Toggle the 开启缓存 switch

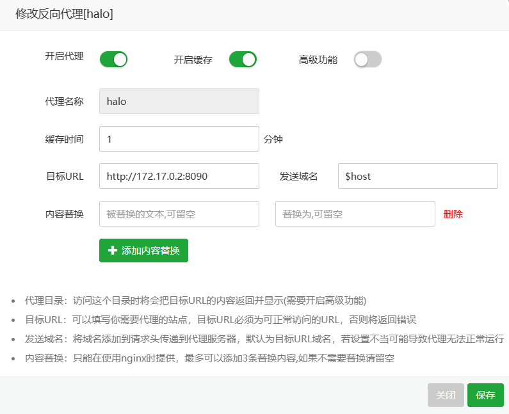(243, 60)
